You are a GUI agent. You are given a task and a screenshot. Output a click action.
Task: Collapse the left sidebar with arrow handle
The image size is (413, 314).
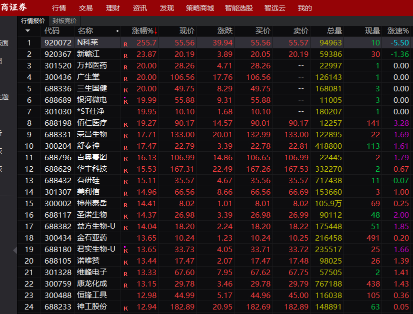click(15, 250)
